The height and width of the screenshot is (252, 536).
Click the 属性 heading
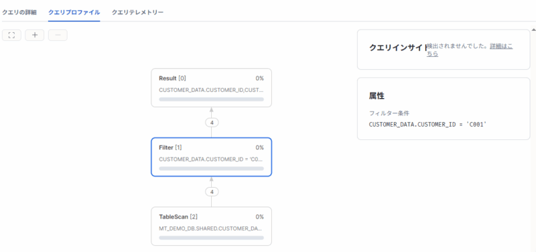(377, 97)
